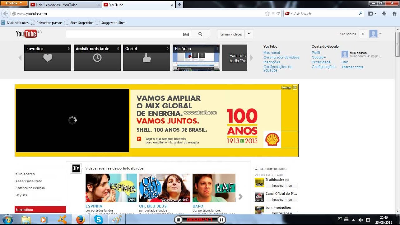Open Meu canal link

pos(272,53)
